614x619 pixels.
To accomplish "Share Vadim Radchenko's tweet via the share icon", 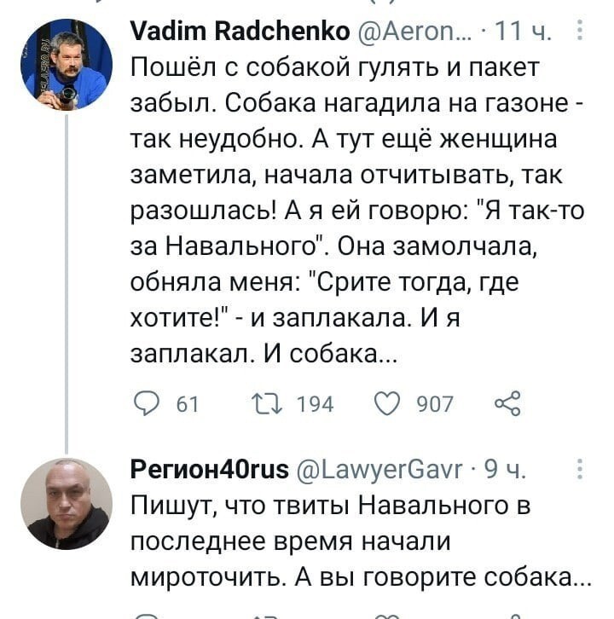I will pos(507,403).
